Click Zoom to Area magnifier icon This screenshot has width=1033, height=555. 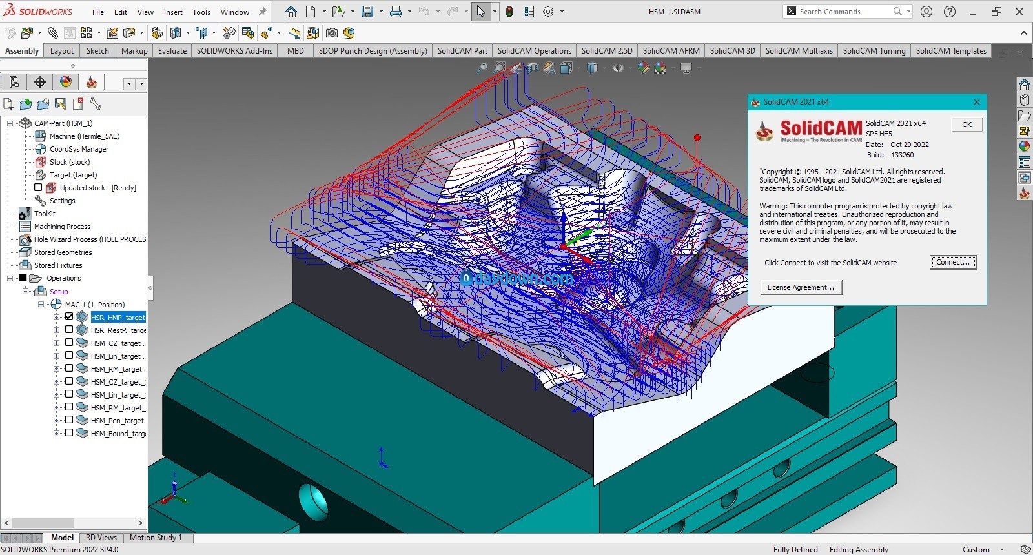[x=500, y=68]
